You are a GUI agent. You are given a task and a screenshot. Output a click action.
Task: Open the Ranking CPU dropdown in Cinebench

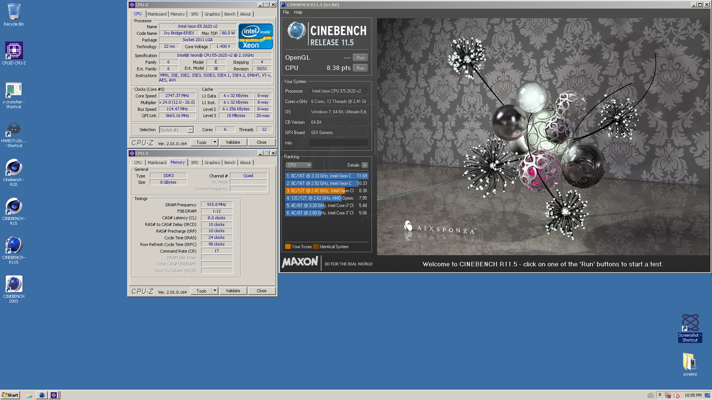[x=299, y=165]
